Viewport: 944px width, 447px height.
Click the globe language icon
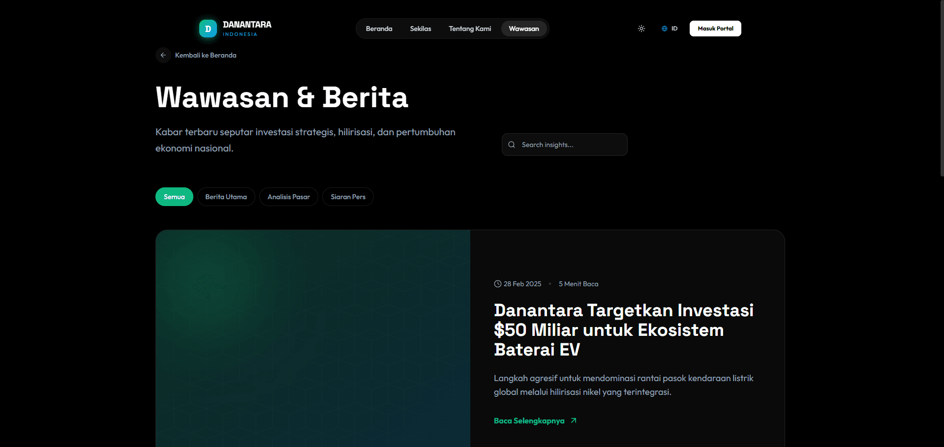[x=664, y=29]
